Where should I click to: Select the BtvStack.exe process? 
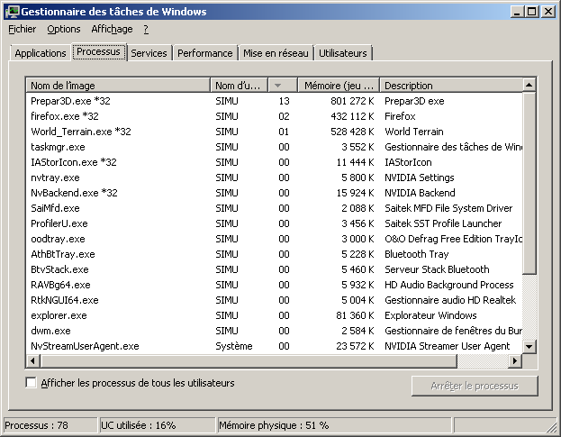click(275, 269)
